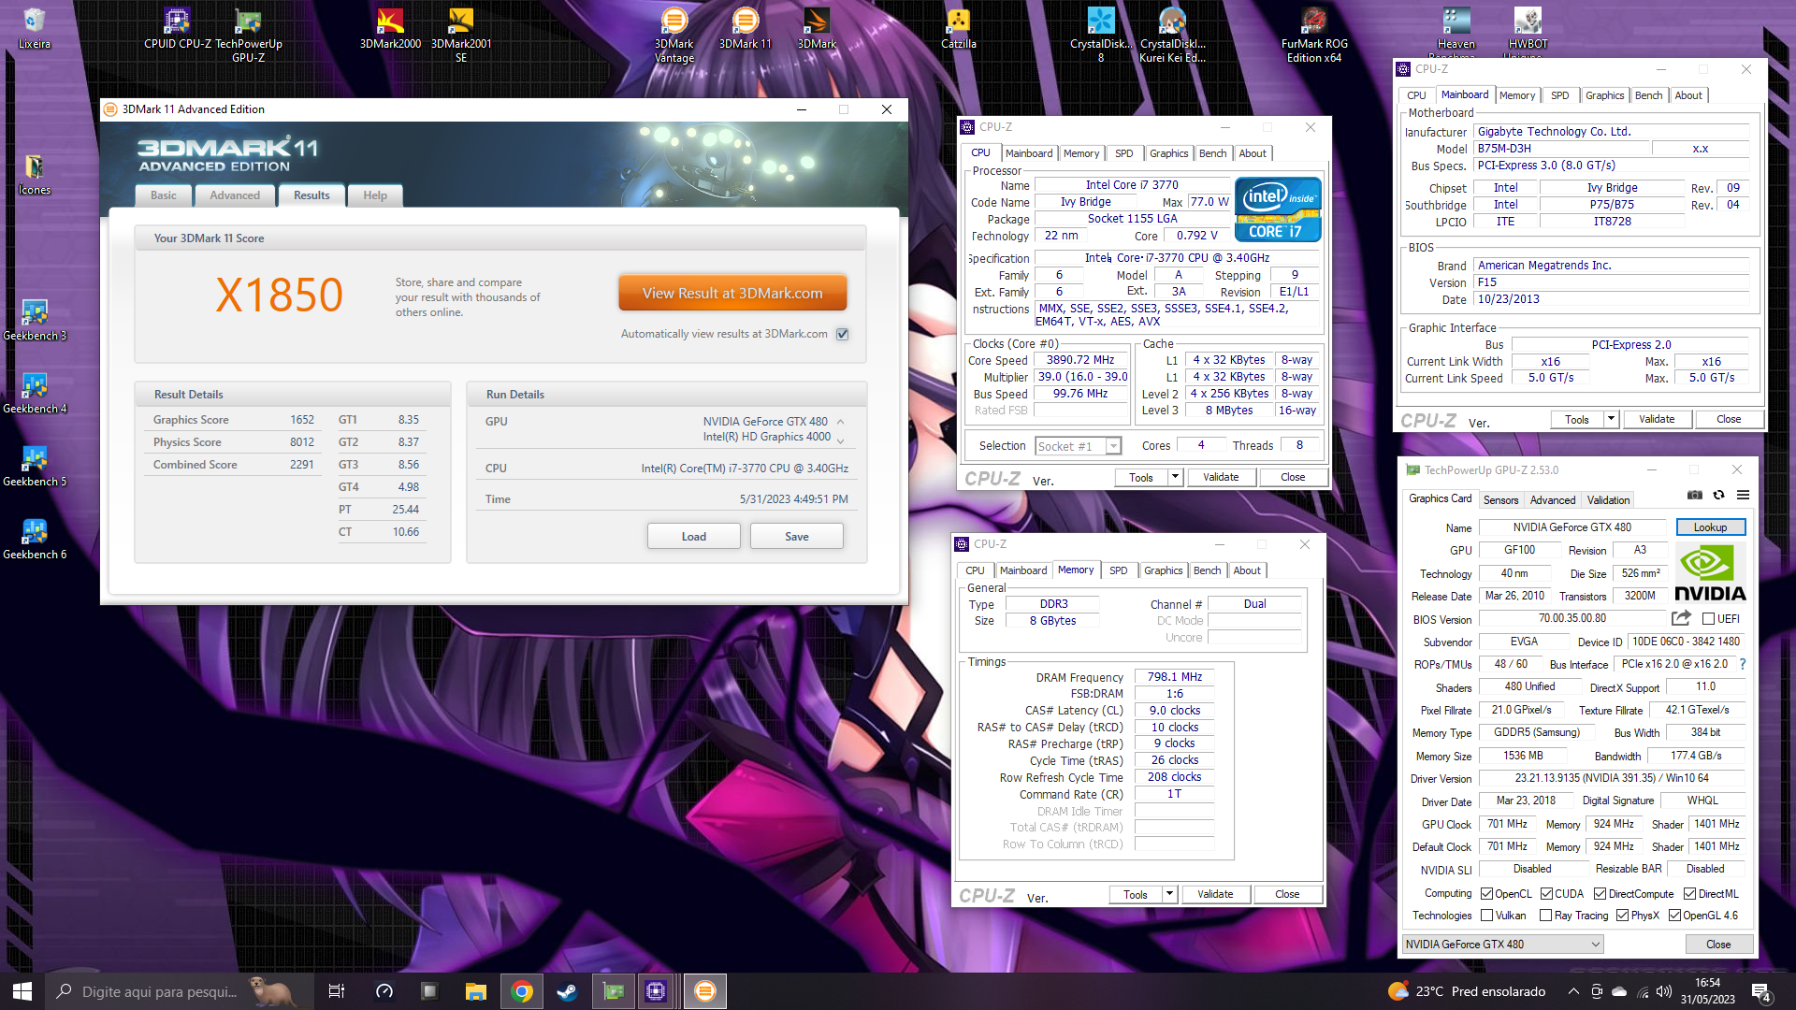This screenshot has height=1010, width=1796.
Task: Open the SPD tab in CPU-Z Memory window
Action: click(1118, 570)
